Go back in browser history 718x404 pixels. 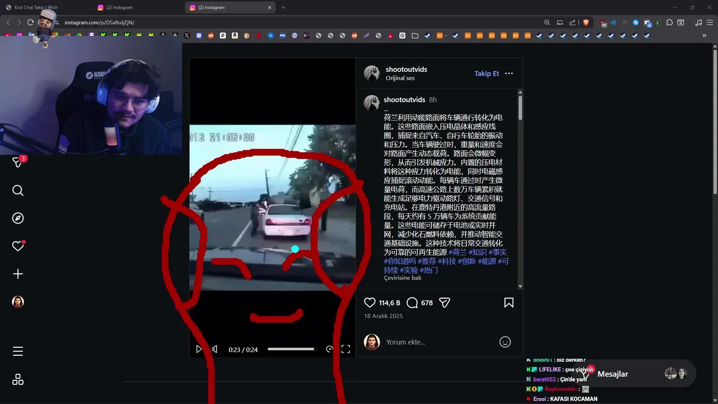coord(8,22)
